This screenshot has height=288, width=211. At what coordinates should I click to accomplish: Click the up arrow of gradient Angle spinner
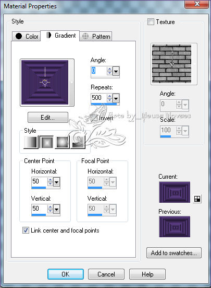tap(109, 69)
